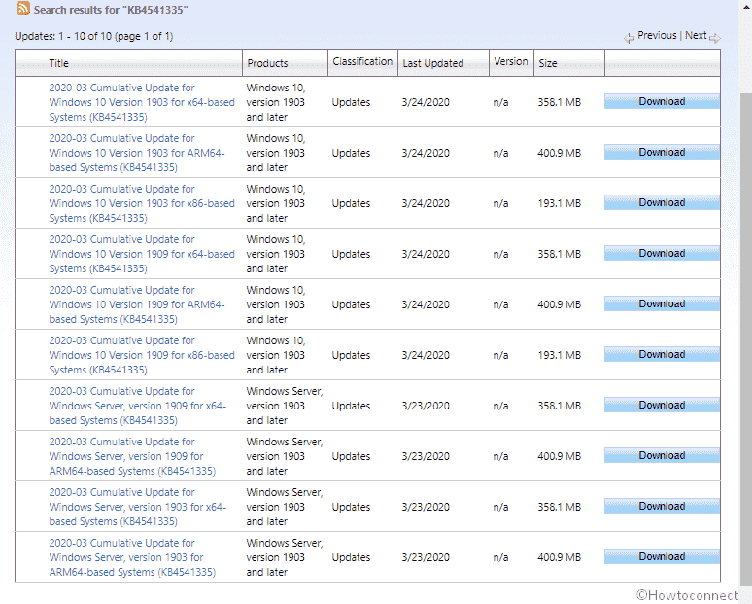752x604 pixels.
Task: Click 3/23/2020 date in Server 1903 x64 row
Action: pos(426,507)
